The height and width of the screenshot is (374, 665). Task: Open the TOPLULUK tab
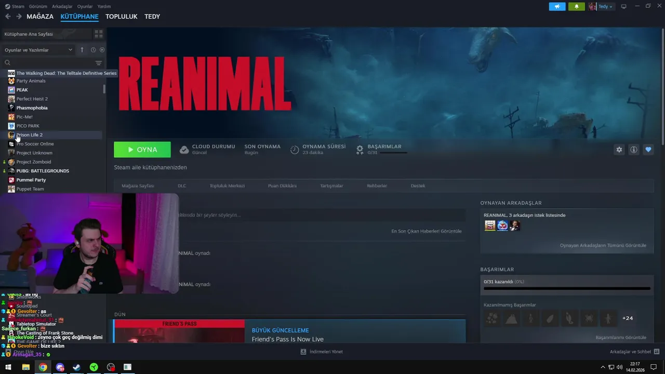pyautogui.click(x=122, y=17)
